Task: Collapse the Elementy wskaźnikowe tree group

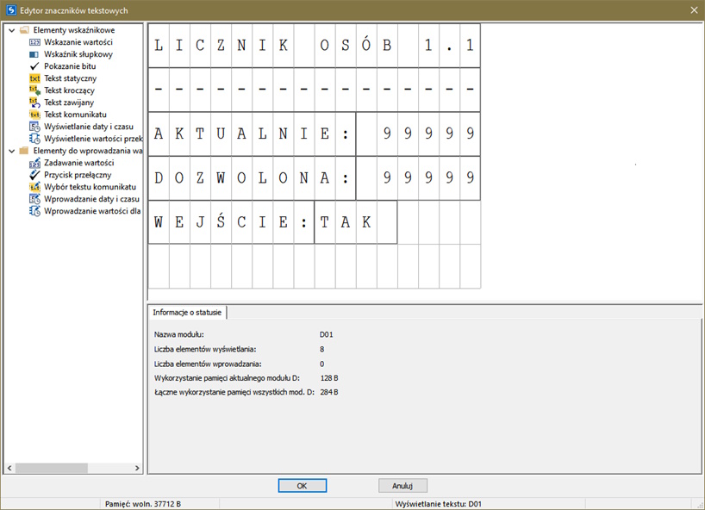Action: (x=11, y=30)
